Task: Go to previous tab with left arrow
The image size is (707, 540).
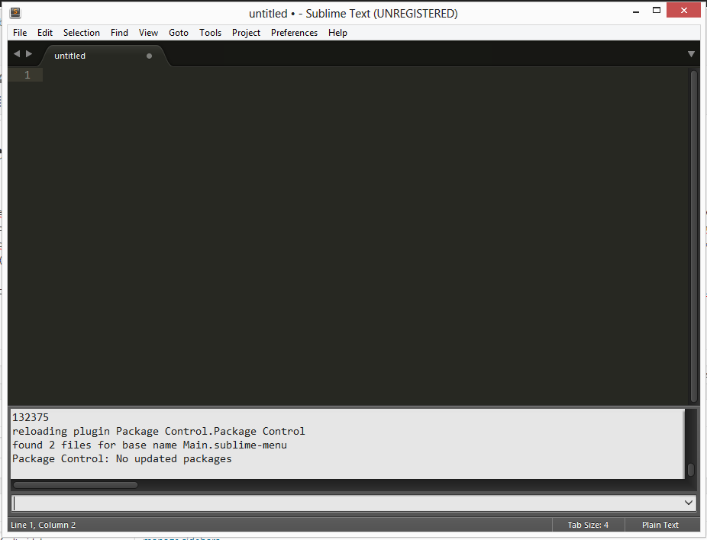Action: [17, 53]
